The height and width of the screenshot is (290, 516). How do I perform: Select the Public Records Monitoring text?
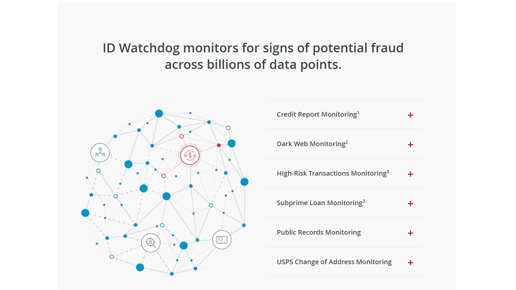[x=319, y=232]
